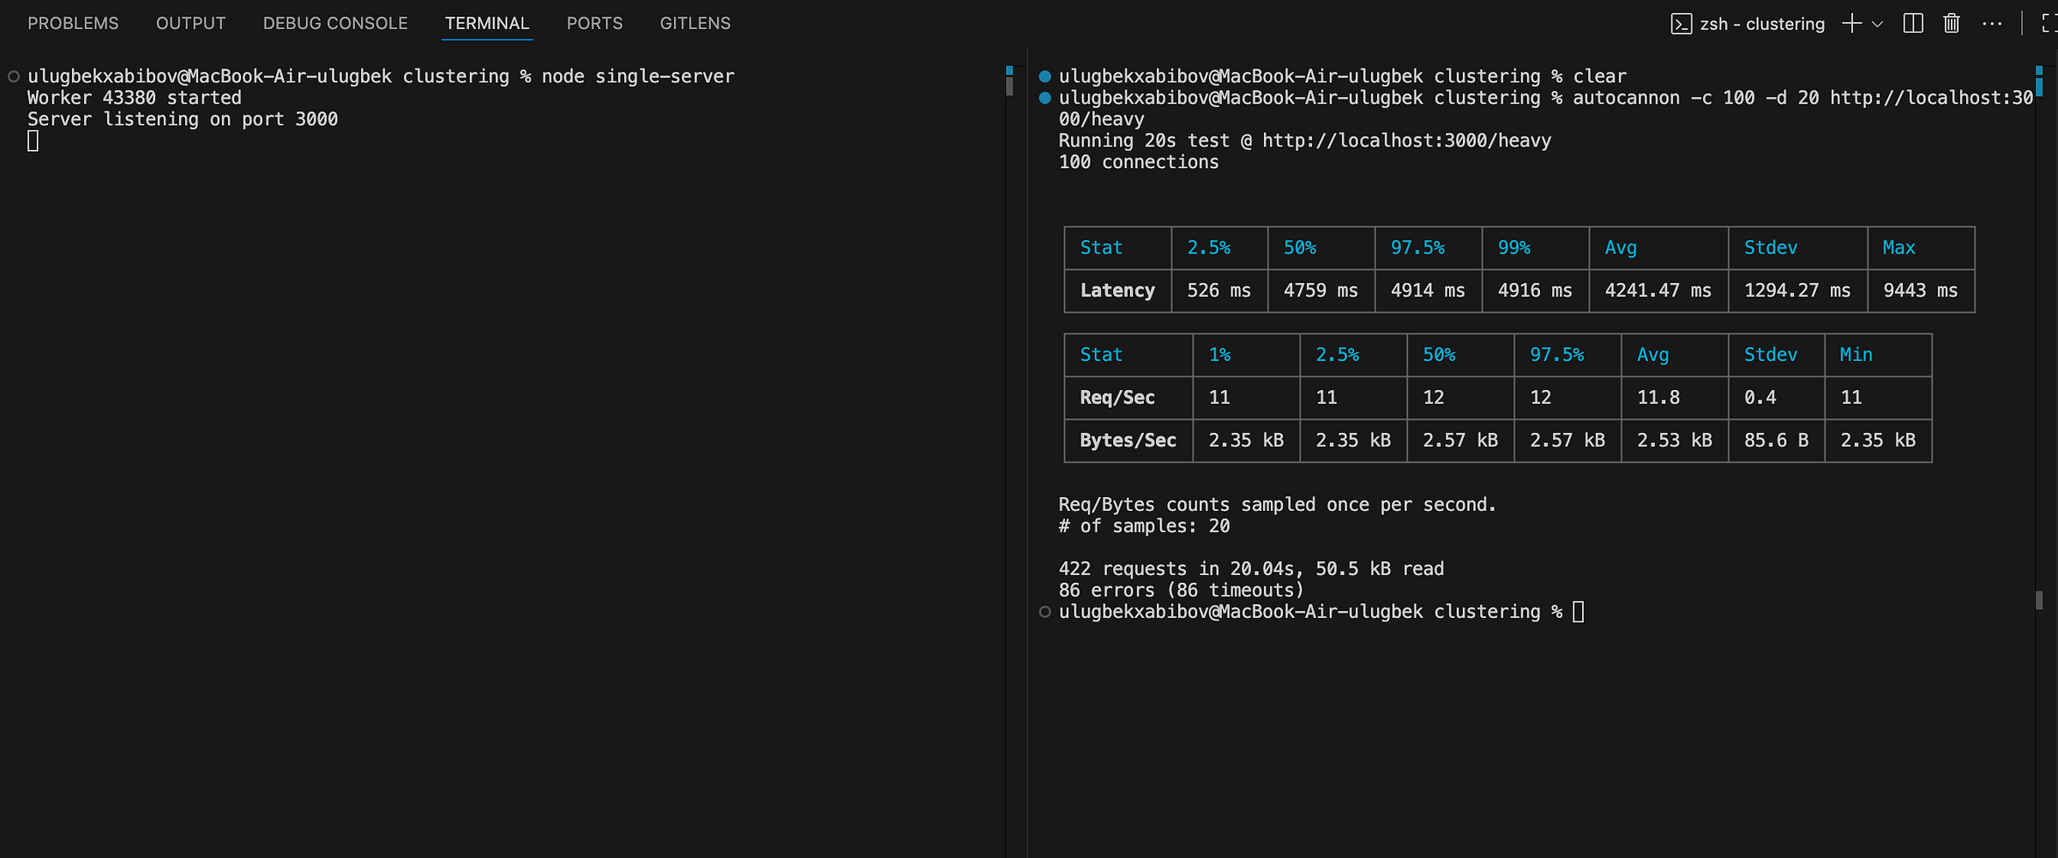Click the hollow marker at the last empty prompt
Image resolution: width=2058 pixels, height=858 pixels.
pyautogui.click(x=1044, y=612)
